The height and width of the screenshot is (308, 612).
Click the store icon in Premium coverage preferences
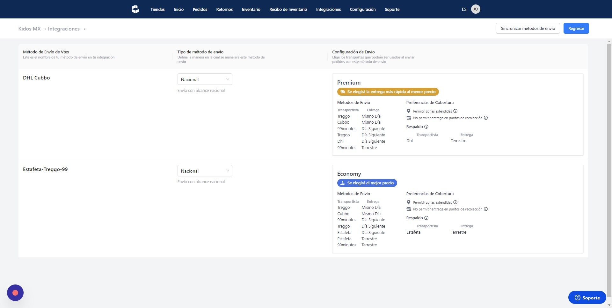pyautogui.click(x=409, y=118)
